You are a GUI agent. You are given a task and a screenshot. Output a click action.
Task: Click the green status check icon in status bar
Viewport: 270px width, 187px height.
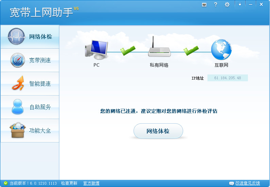pos(6,183)
